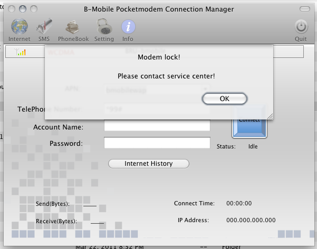Open the Setting icon in toolbar

(x=104, y=27)
